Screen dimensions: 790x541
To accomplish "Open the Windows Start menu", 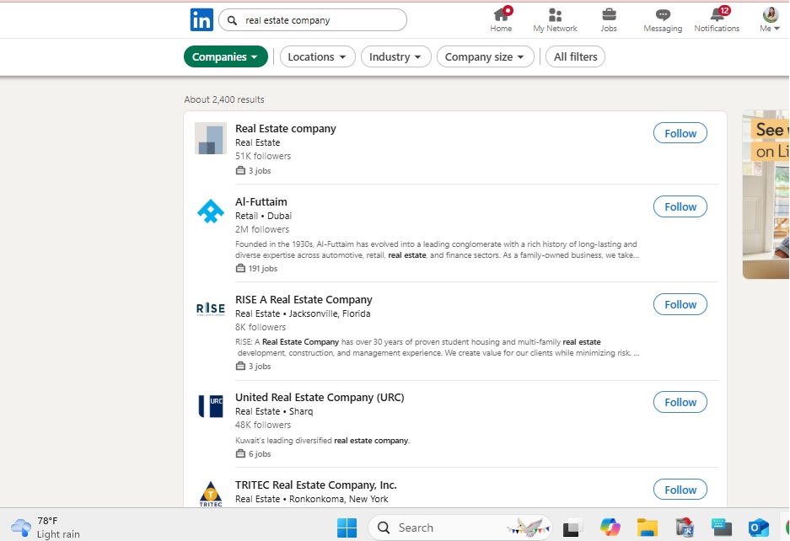I will click(347, 528).
